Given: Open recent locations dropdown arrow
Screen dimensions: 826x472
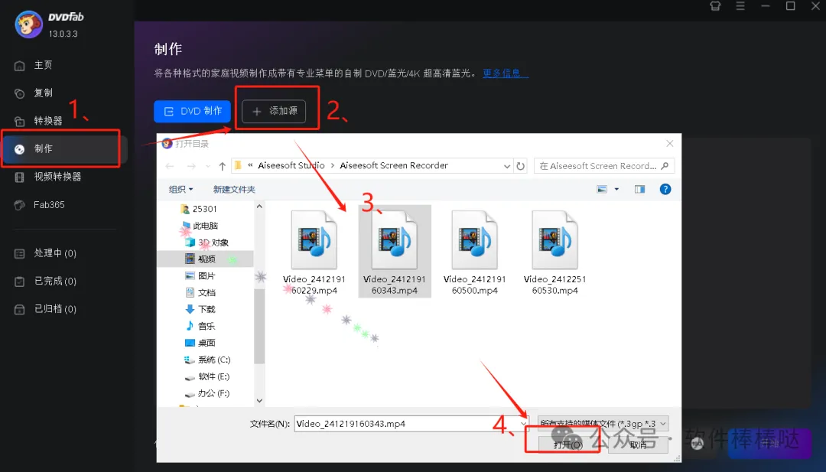Looking at the screenshot, I should coord(207,166).
